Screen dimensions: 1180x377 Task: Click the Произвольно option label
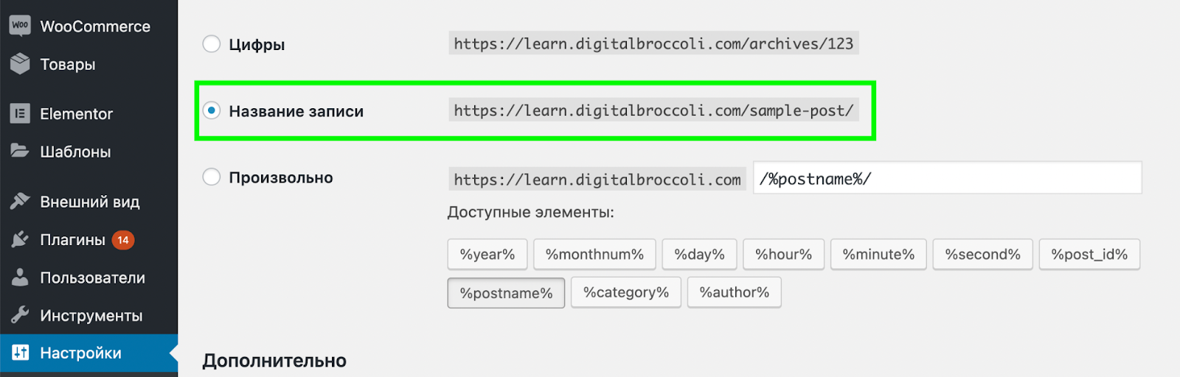281,177
